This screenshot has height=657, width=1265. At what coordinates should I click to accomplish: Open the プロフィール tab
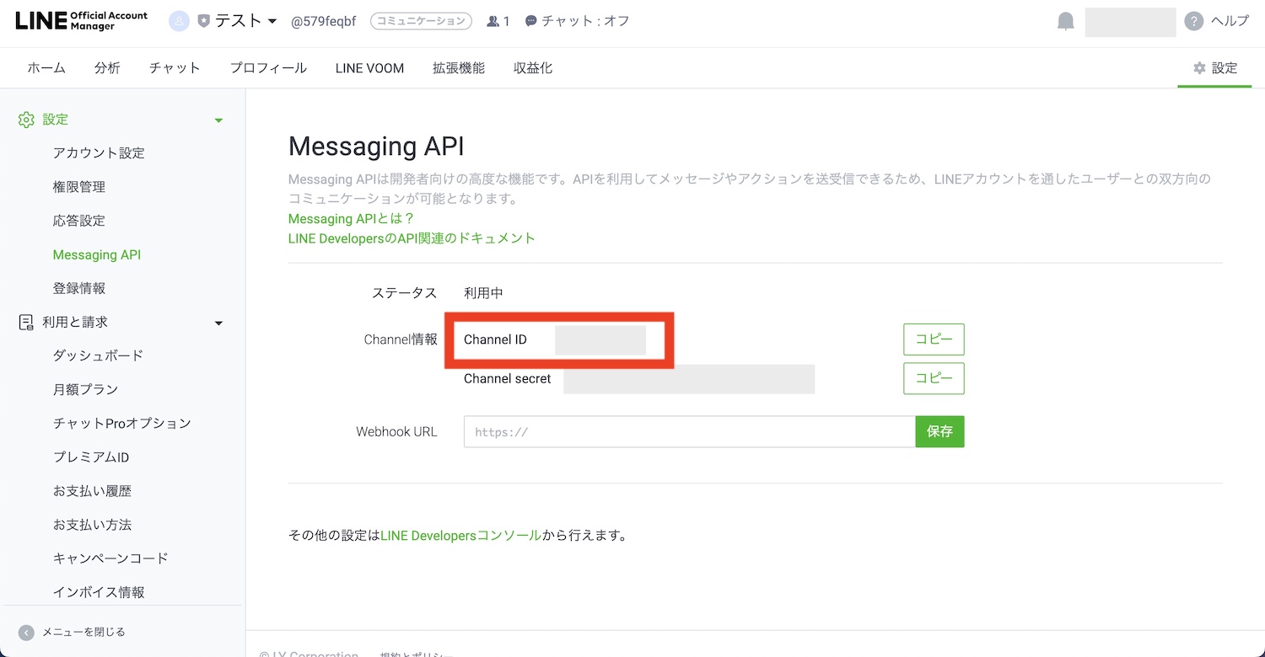pyautogui.click(x=268, y=68)
